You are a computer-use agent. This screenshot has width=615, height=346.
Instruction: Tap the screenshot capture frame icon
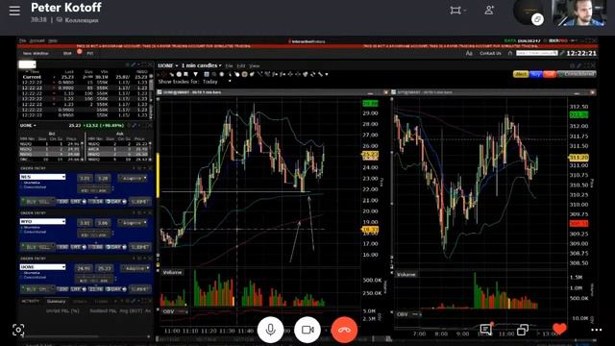pyautogui.click(x=18, y=330)
